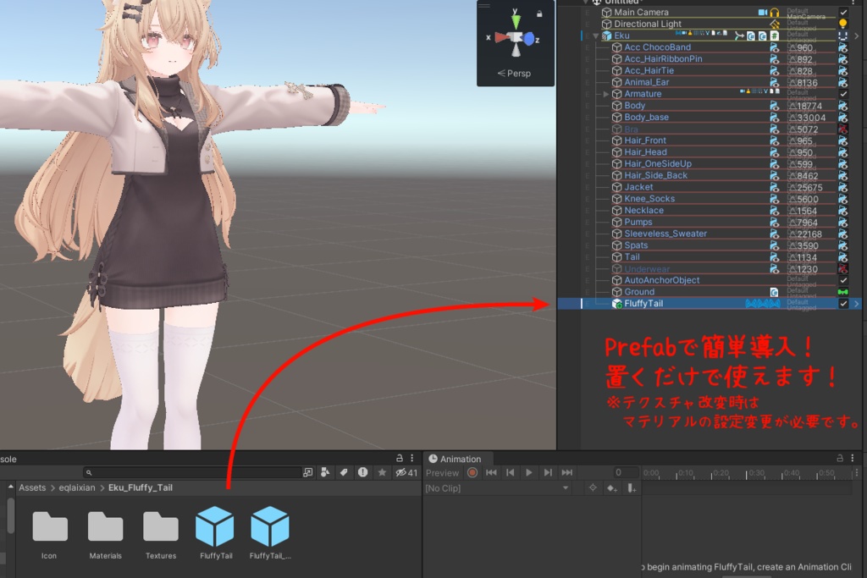
Task: Open the No Clip animation clip dropdown
Action: [x=497, y=488]
